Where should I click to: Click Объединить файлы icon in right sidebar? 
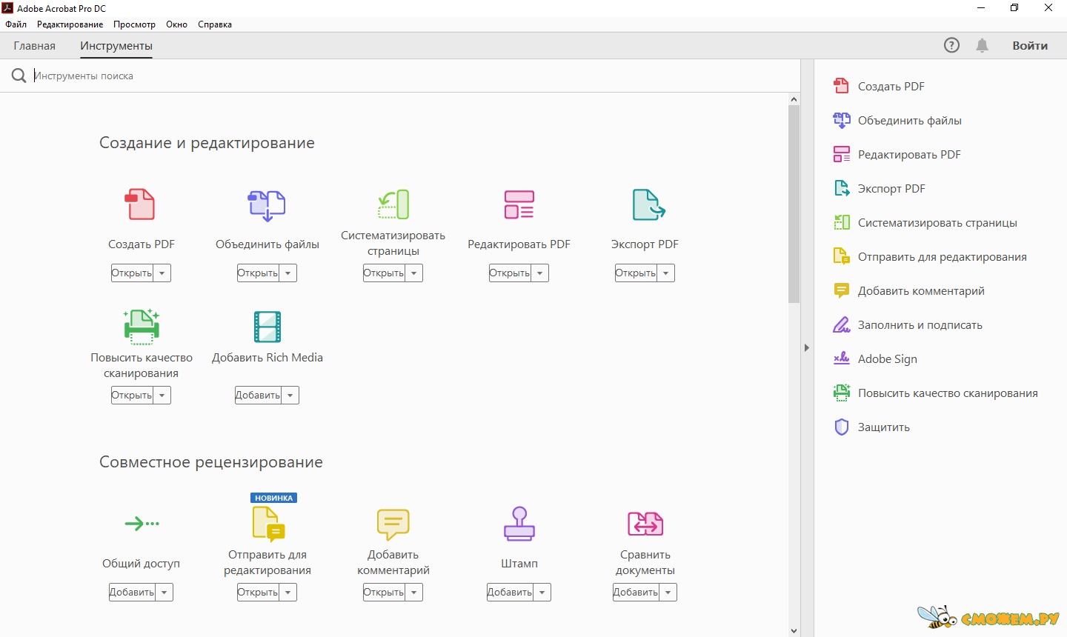pos(842,120)
